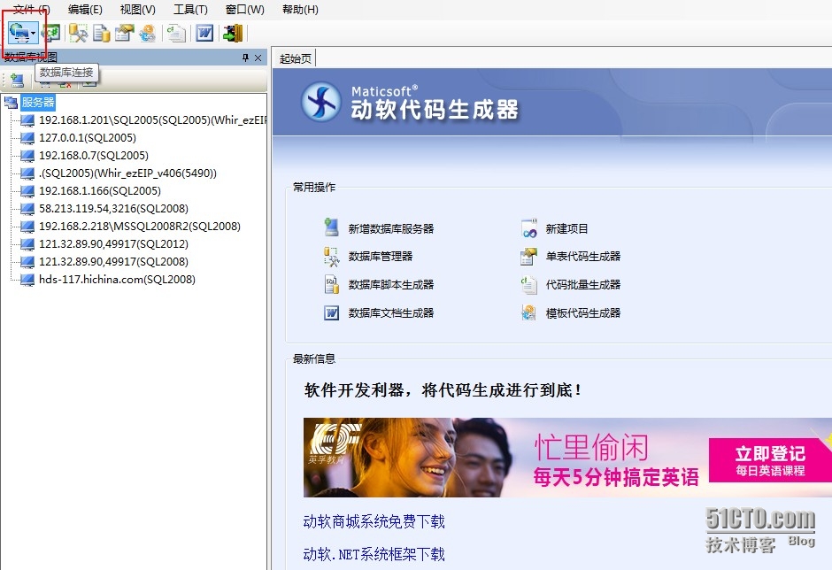
Task: Open 模板代码生成器 from start page
Action: (x=583, y=313)
